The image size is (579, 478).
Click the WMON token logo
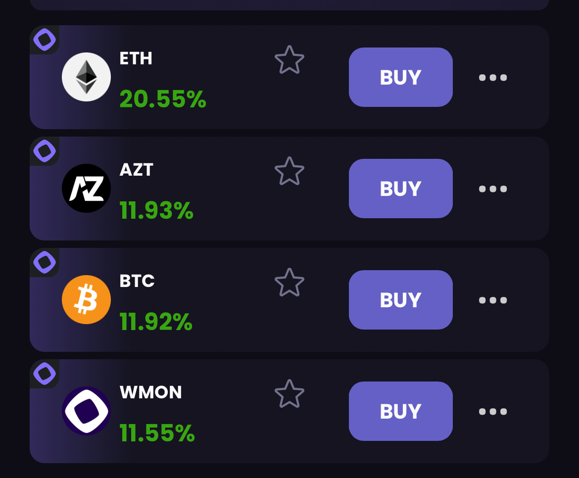tap(86, 411)
